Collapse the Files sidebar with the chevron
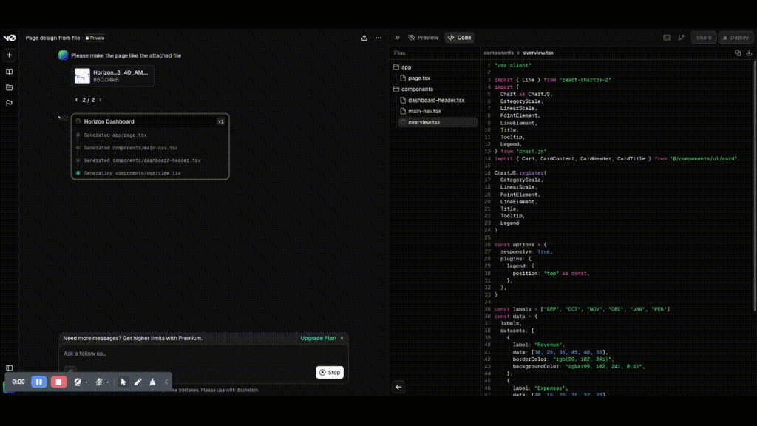 pos(398,387)
